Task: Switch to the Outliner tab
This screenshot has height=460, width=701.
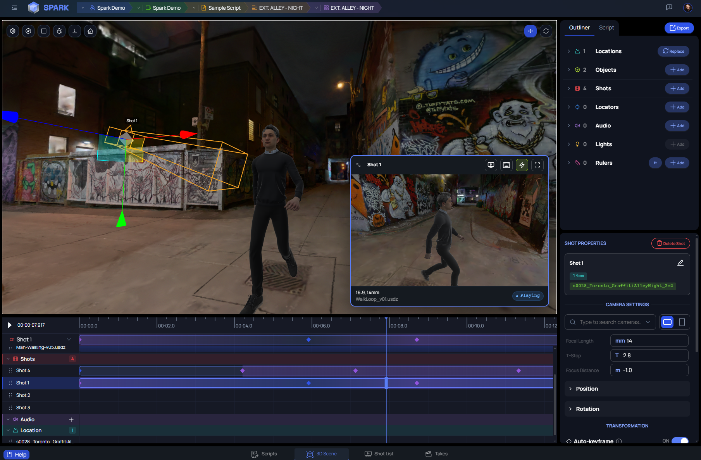Action: tap(579, 28)
